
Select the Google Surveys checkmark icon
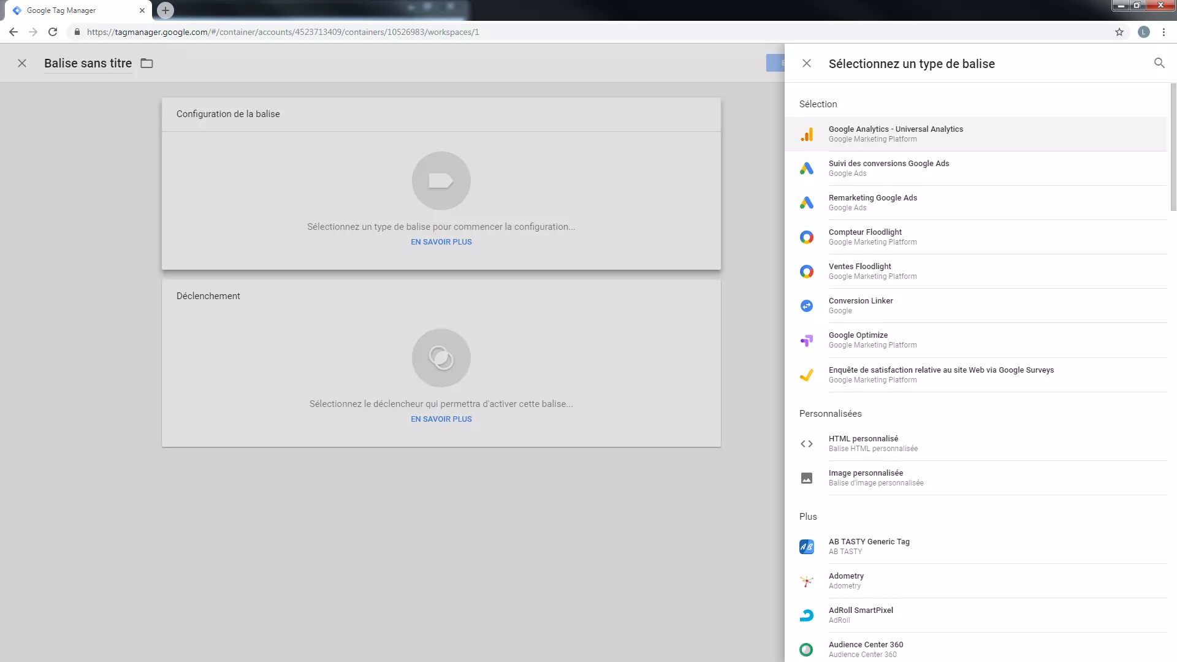tap(807, 375)
